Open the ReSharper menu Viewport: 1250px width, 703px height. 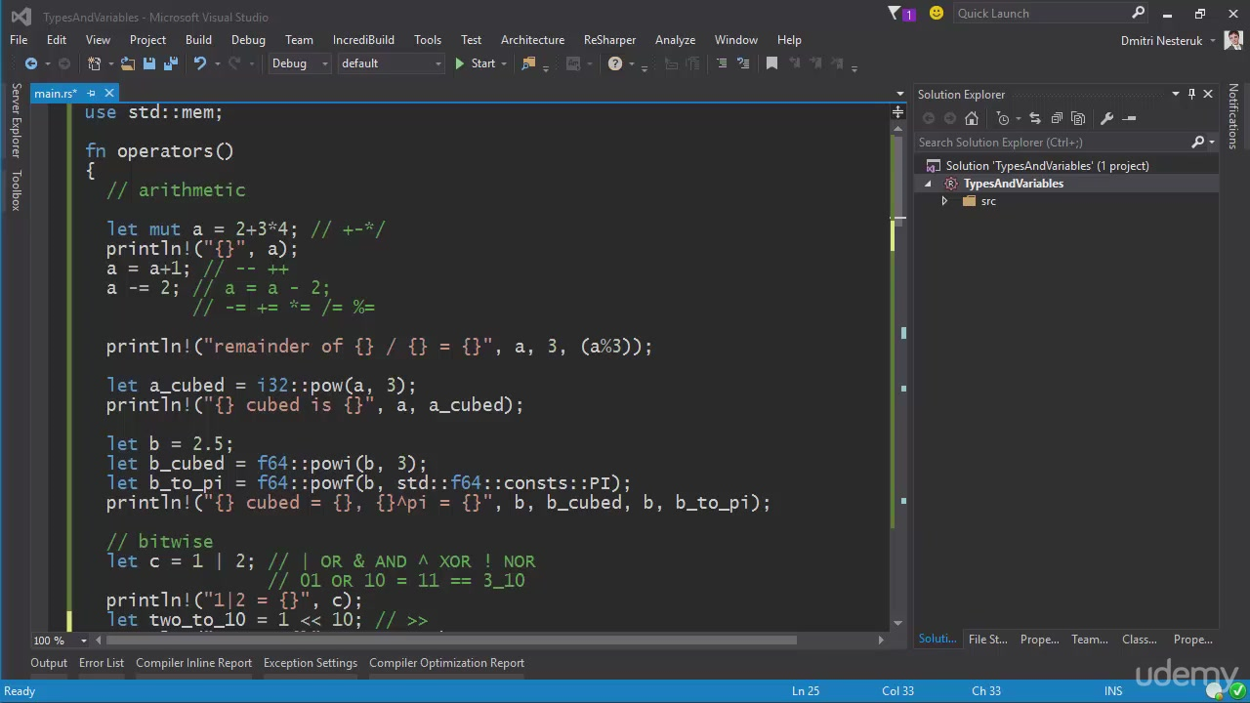point(609,40)
